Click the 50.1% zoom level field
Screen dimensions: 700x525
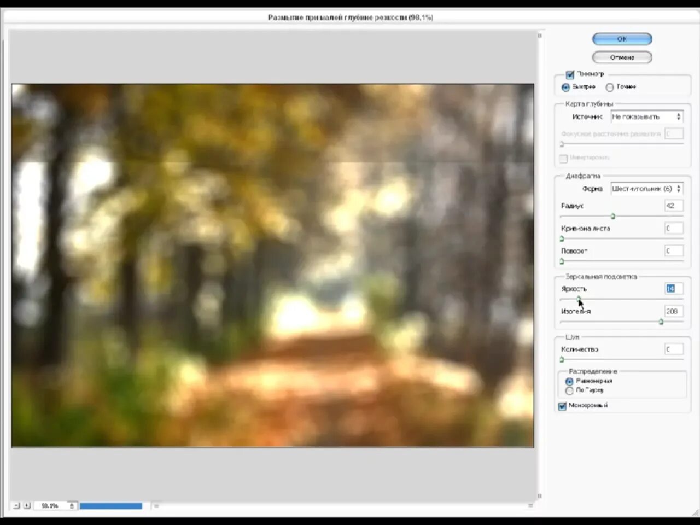pos(51,506)
